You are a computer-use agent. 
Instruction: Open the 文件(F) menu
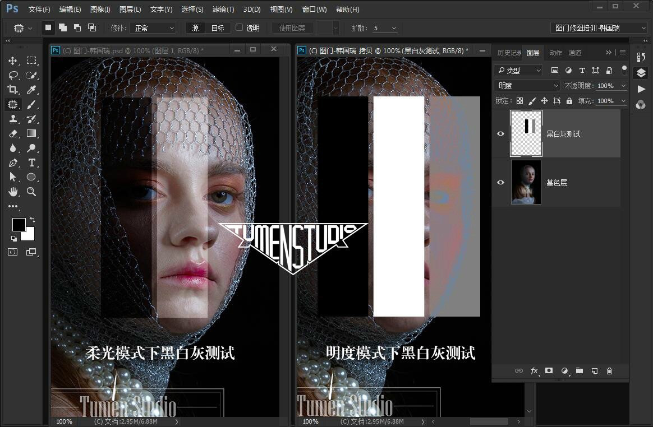click(x=39, y=9)
